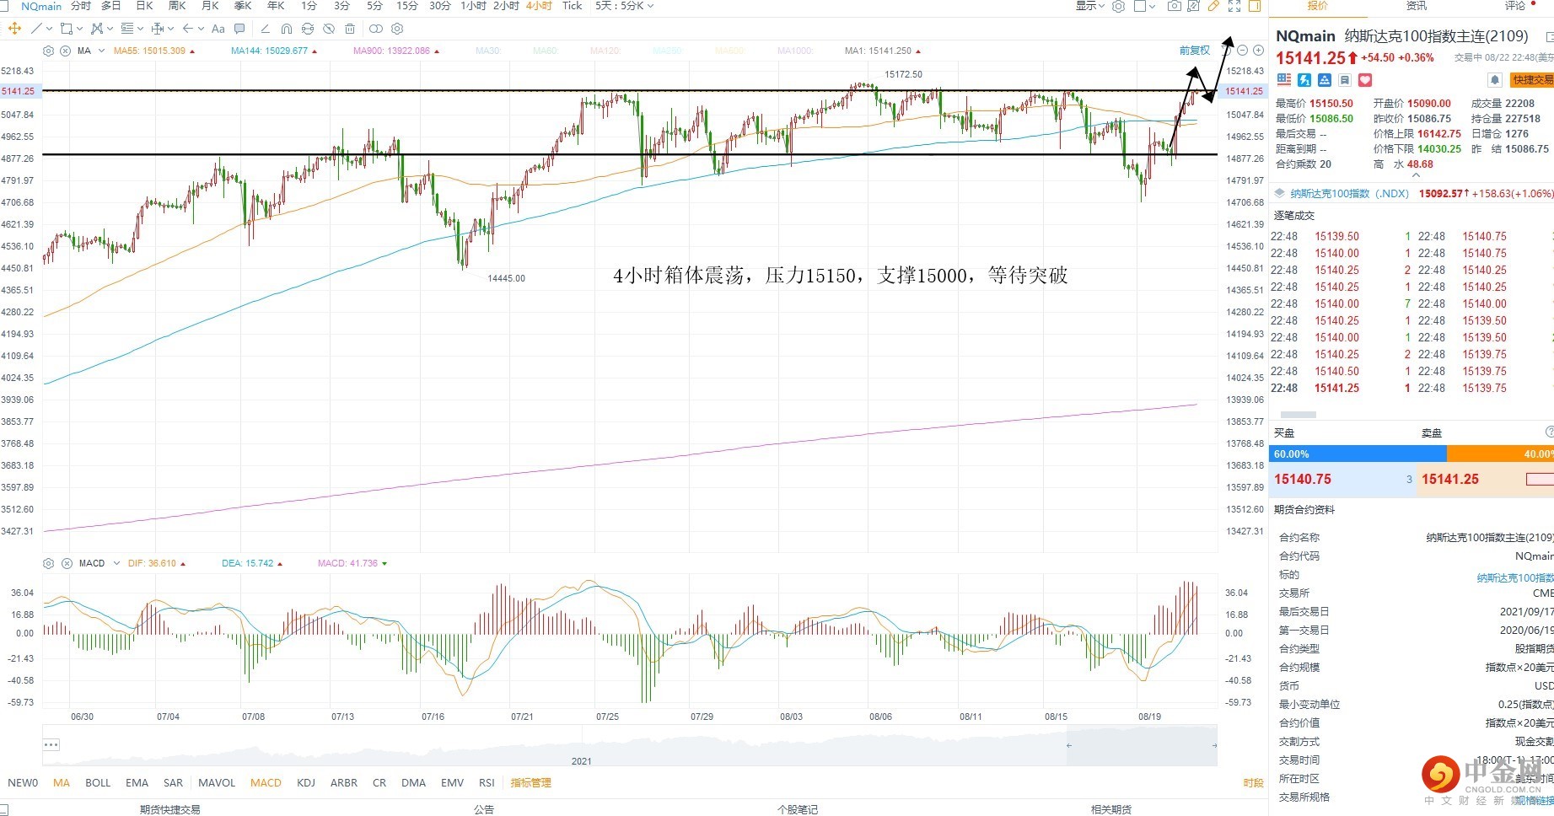Click the trash delete drawings icon
Viewport: 1554px width, 816px height.
click(x=350, y=29)
